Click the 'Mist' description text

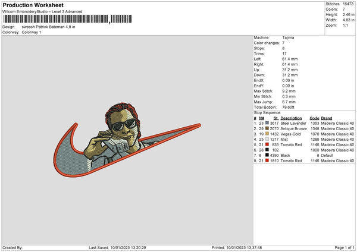point(284,140)
